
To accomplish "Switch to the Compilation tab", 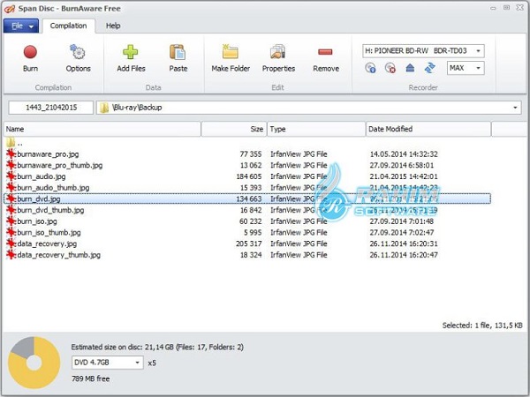I will (x=68, y=26).
